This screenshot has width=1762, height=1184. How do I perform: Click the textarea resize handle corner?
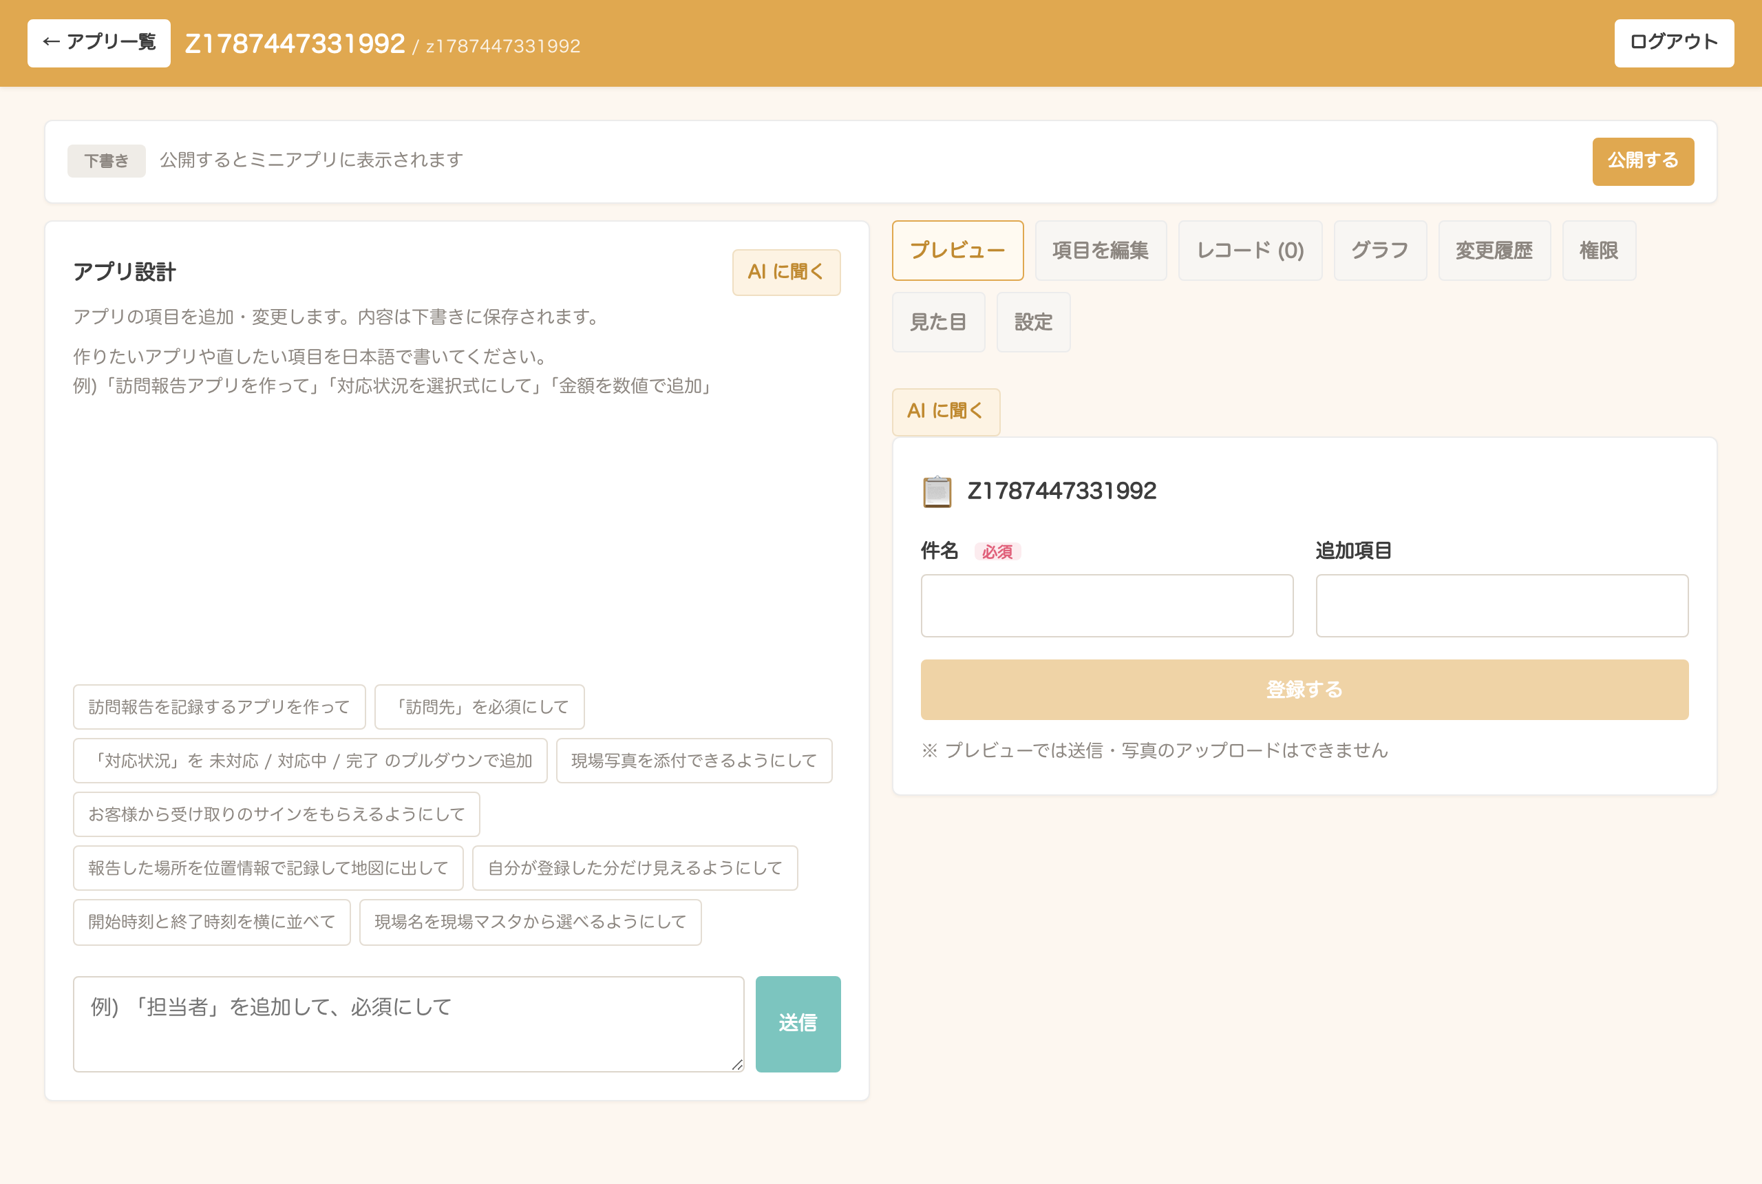click(737, 1065)
